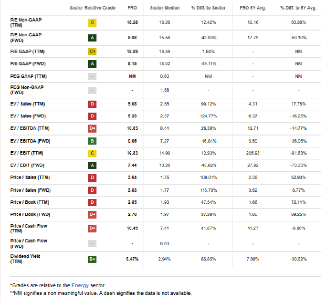325x302 pixels.
Task: Click the EV / EBITDA (FWD) row label
Action: click(30, 141)
